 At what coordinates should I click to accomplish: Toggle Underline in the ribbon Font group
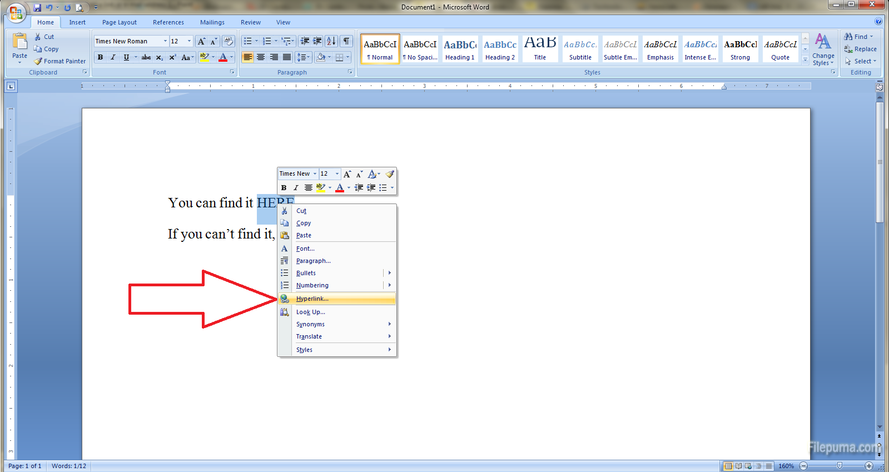coord(126,57)
